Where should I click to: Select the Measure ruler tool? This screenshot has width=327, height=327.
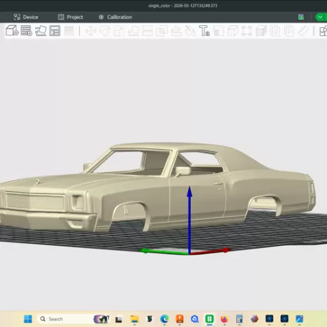pyautogui.click(x=303, y=31)
